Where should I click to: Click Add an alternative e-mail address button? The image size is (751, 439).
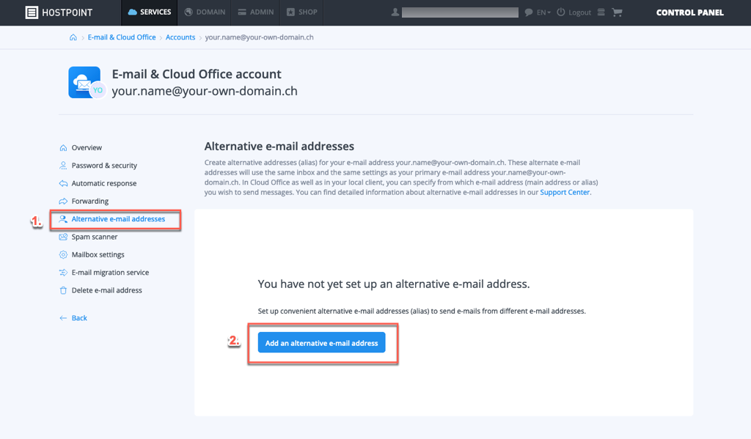point(321,343)
